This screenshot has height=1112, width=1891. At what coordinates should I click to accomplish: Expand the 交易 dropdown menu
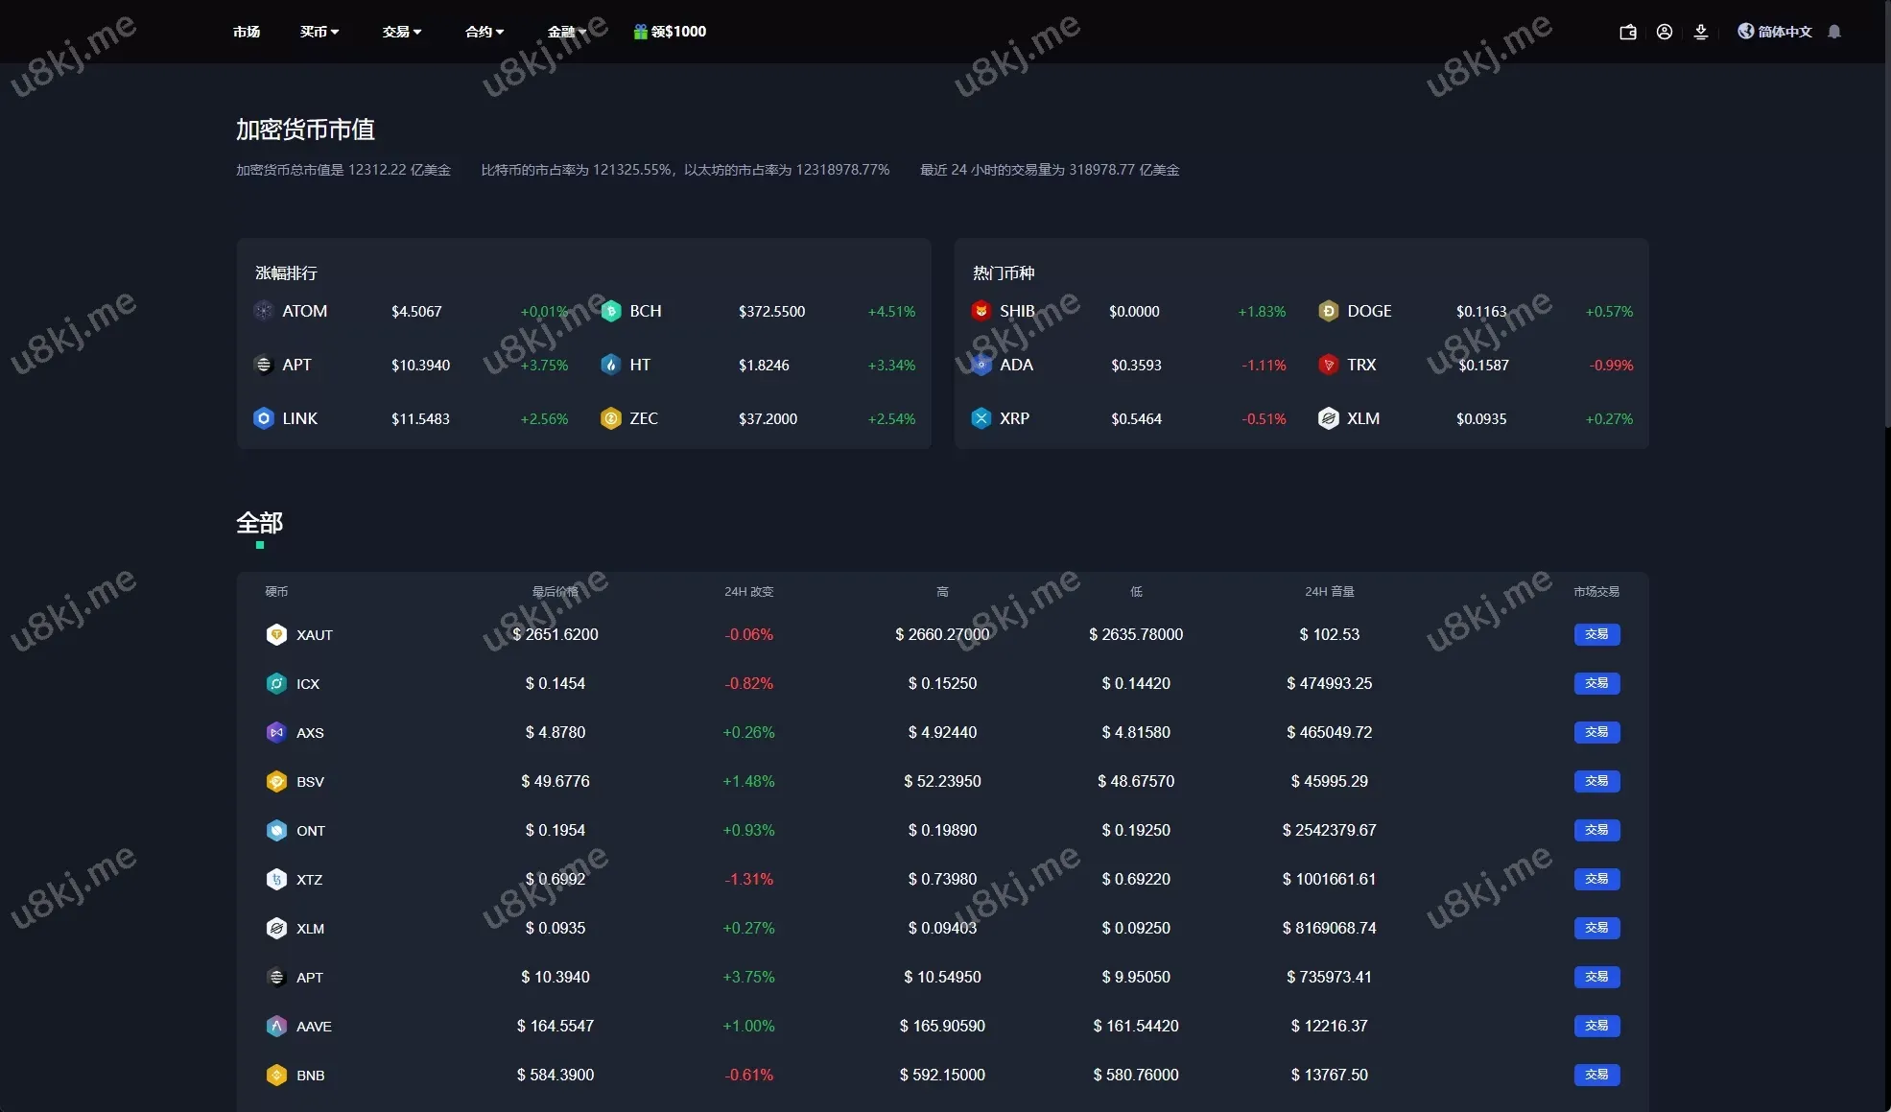(401, 32)
